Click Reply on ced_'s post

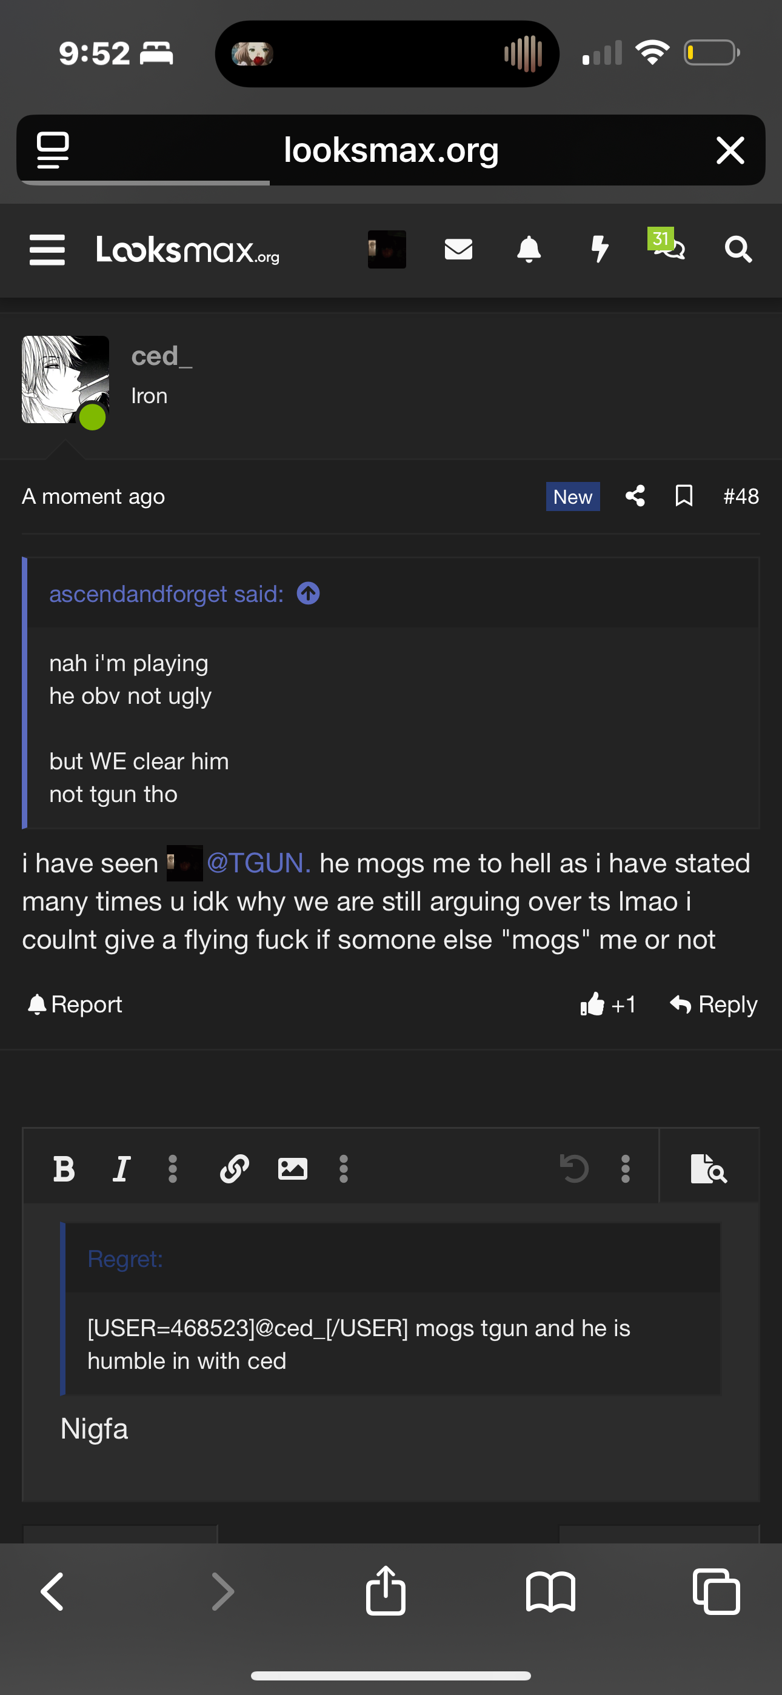(x=713, y=1004)
